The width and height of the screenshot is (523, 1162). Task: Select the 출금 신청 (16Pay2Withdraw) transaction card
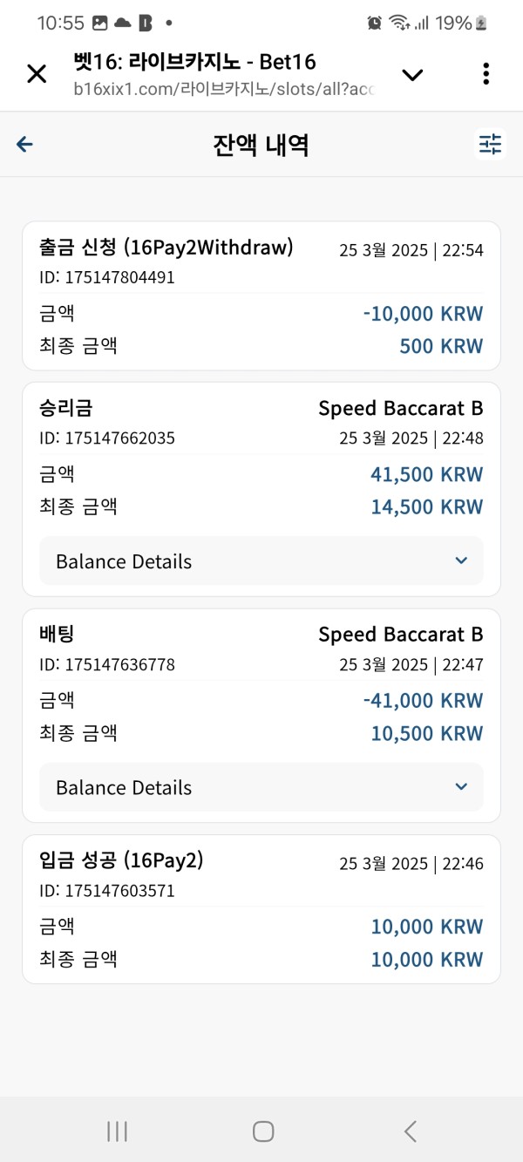[x=261, y=296]
